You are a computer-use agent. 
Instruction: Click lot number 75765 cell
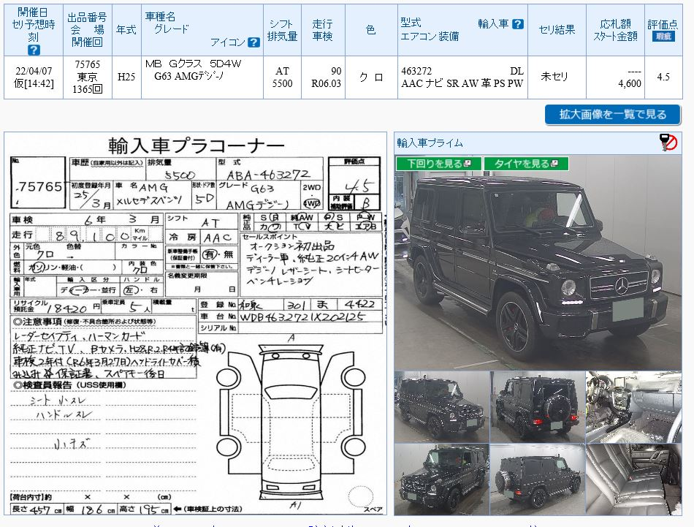coord(88,77)
